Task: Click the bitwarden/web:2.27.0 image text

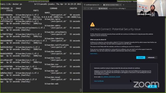Action: click(26, 79)
